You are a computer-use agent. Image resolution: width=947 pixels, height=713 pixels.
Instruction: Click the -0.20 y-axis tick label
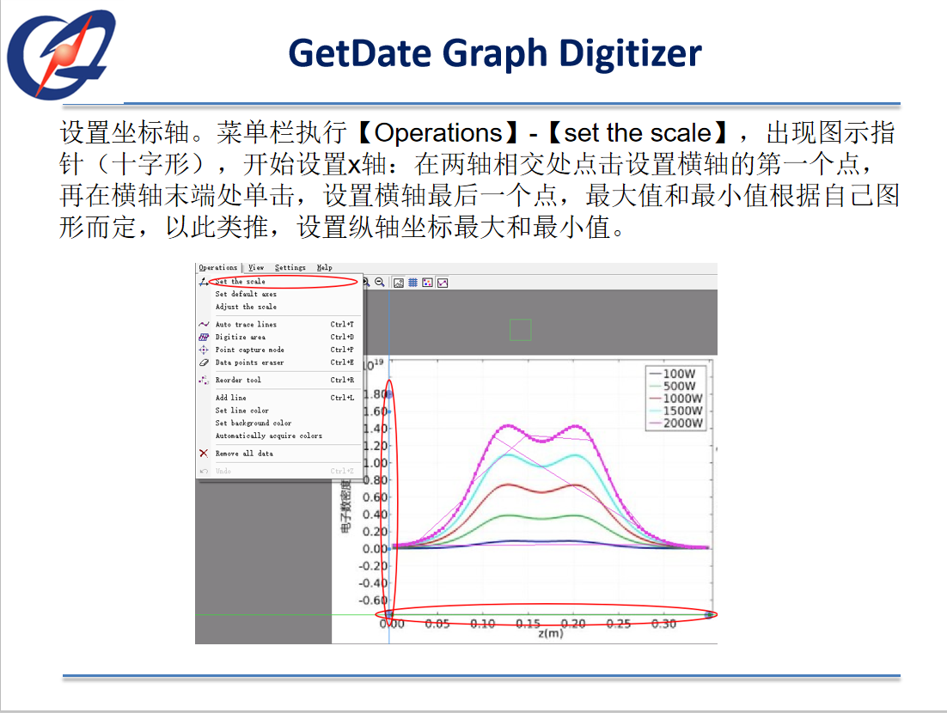point(373,566)
